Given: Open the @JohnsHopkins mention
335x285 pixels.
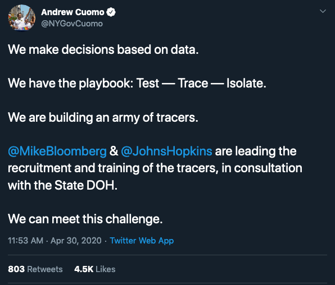Looking at the screenshot, I should tap(166, 151).
